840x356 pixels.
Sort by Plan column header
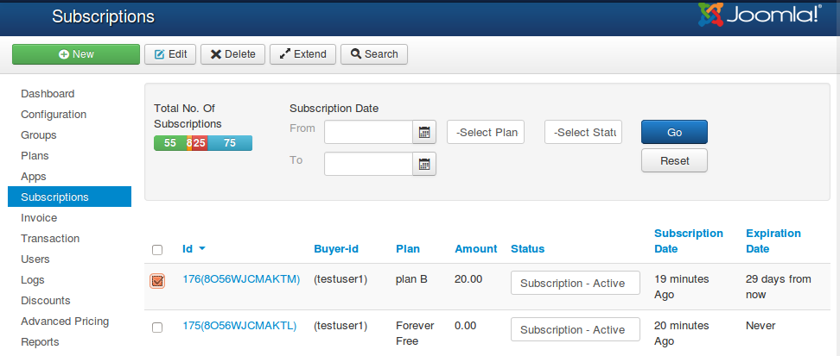[408, 248]
